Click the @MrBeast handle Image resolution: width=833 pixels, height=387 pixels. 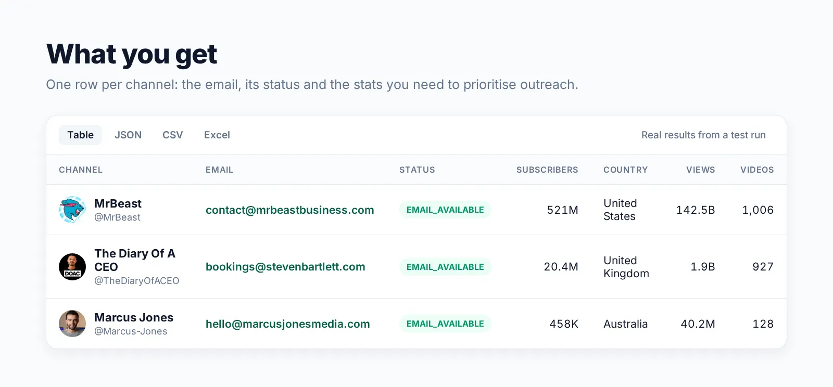tap(117, 217)
